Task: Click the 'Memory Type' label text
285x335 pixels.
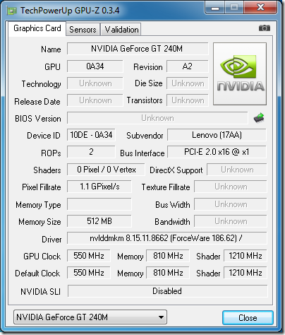Action: [x=38, y=205]
